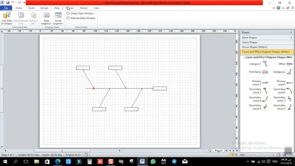Screen dimensions: 295x166
Task: Click the Page-1 tab
Action: tap(218, 151)
